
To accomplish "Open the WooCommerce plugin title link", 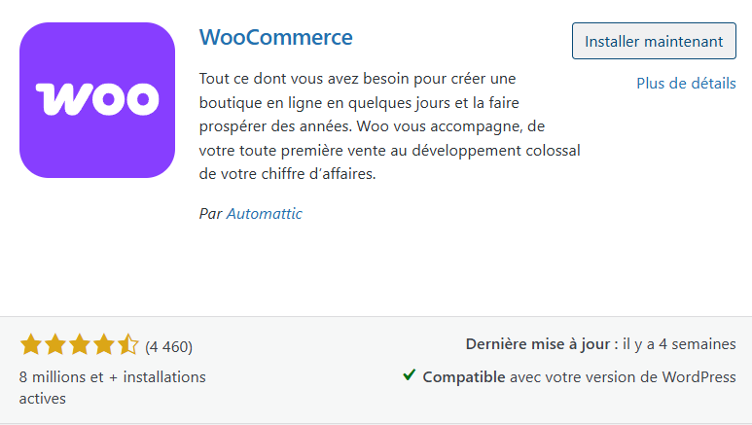I will [x=275, y=38].
